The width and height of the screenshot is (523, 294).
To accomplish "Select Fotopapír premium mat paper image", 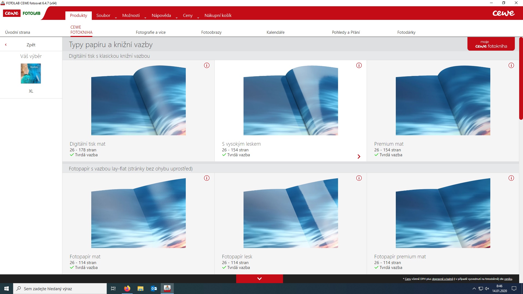I will [x=443, y=213].
